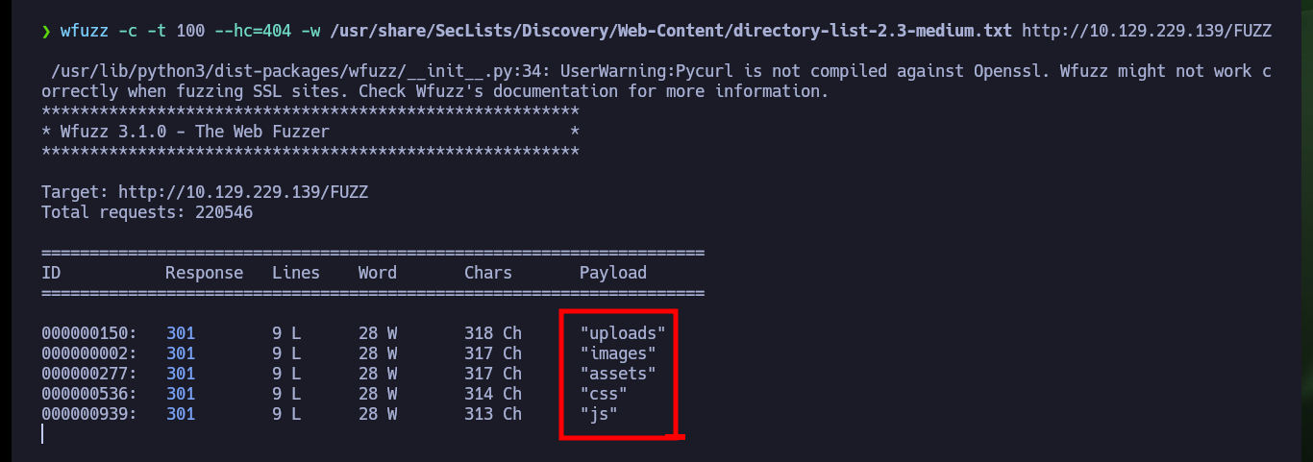The height and width of the screenshot is (462, 1313).
Task: Click the "uploads" payload result
Action: pos(623,333)
